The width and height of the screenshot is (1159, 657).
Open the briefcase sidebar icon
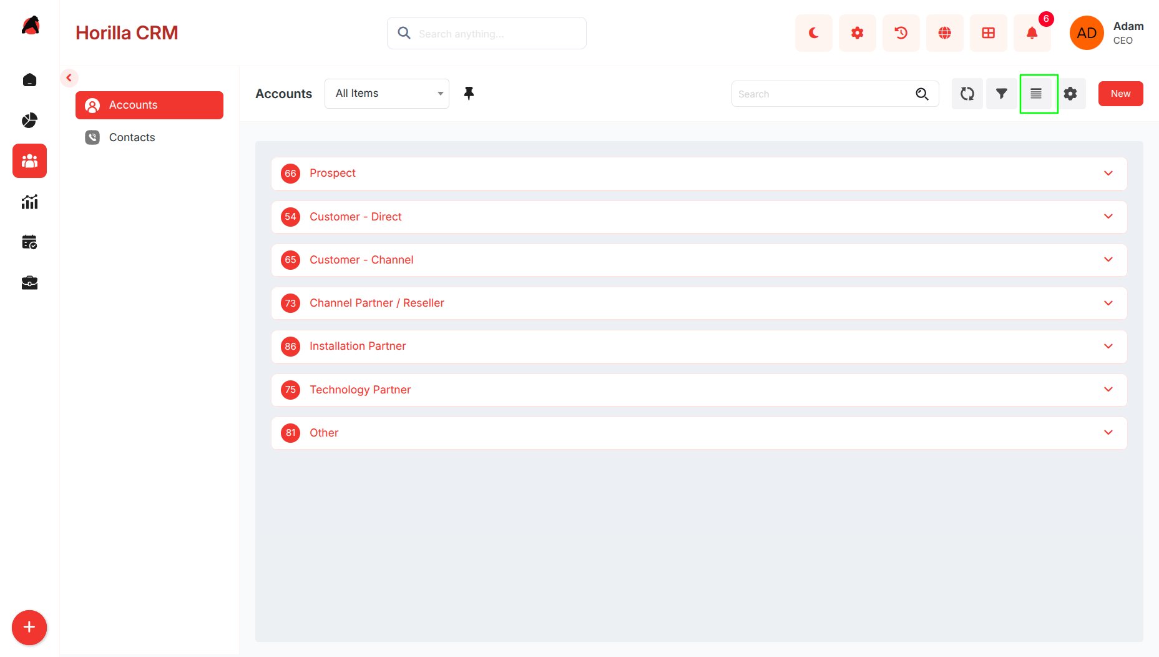pyautogui.click(x=29, y=283)
